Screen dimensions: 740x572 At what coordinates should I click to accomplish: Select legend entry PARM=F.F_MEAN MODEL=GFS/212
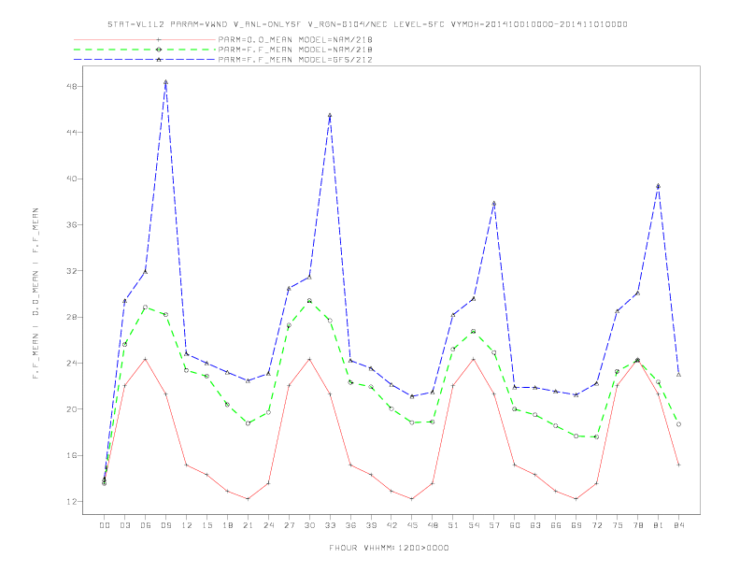tap(295, 60)
